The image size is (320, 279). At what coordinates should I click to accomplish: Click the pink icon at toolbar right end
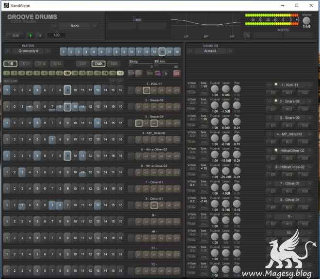176,73
